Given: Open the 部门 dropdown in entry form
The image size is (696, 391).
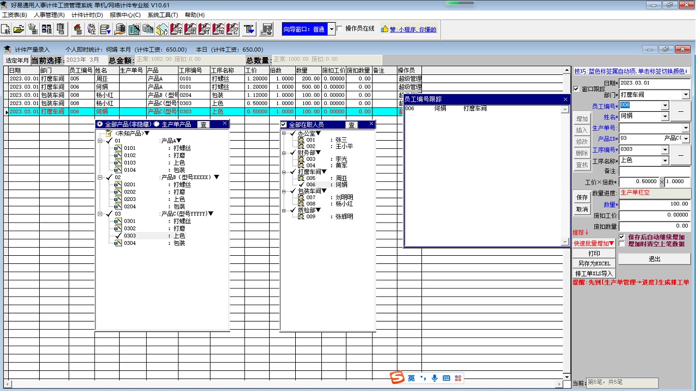Looking at the screenshot, I should click(x=686, y=95).
